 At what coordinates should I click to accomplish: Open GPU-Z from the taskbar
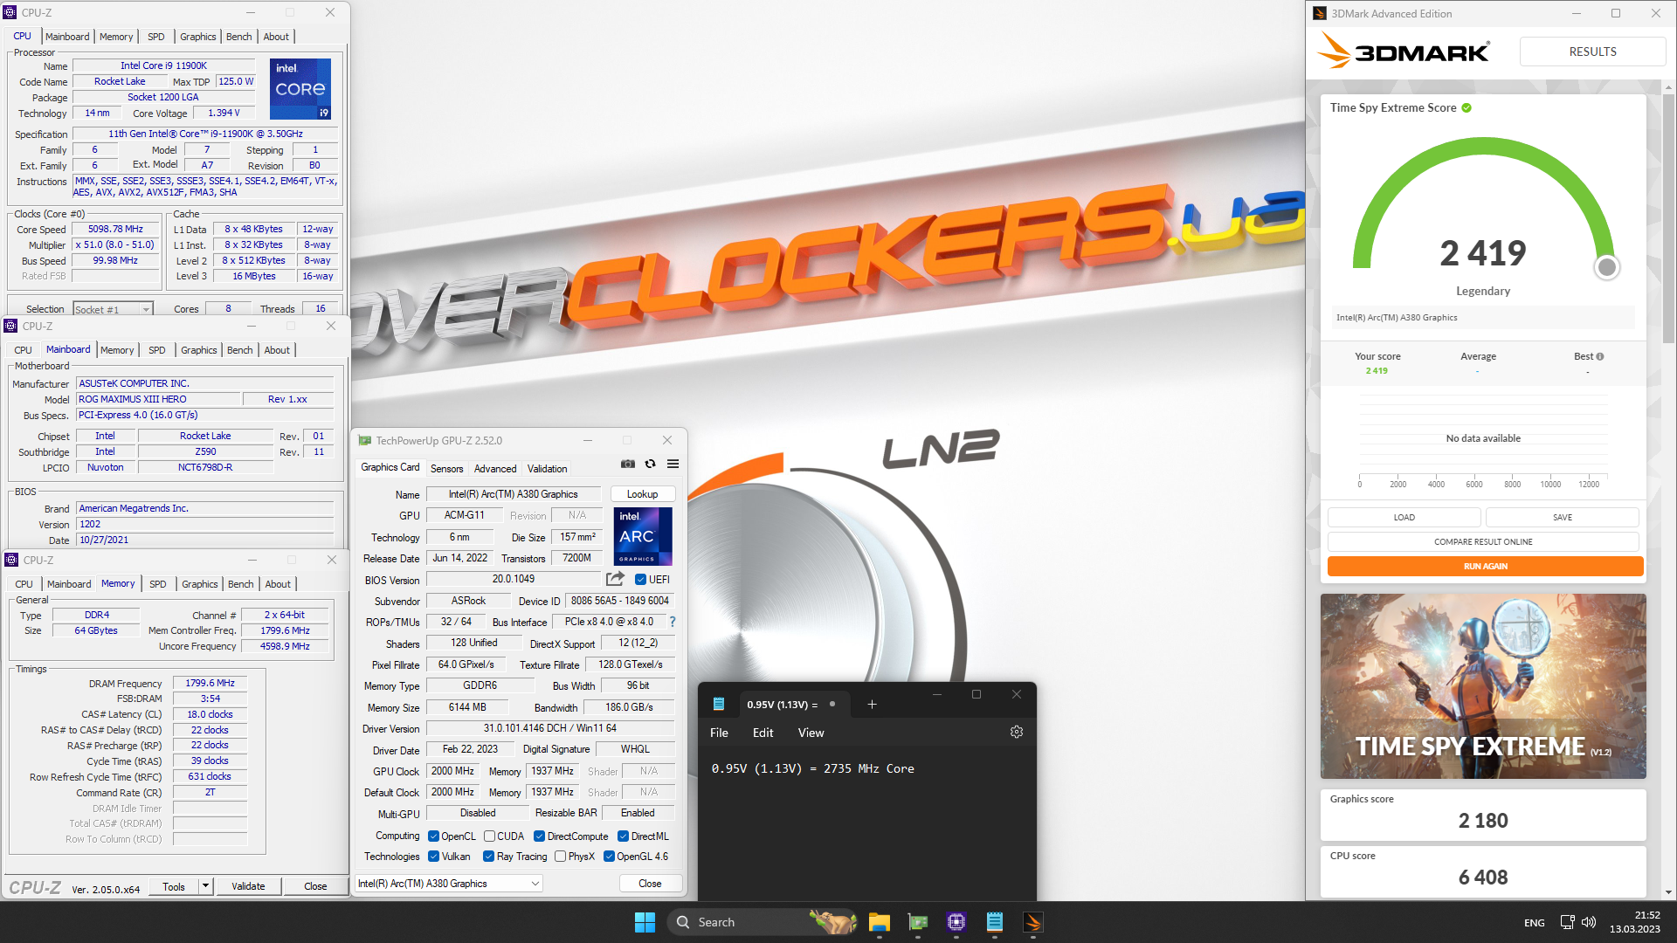[x=917, y=922]
